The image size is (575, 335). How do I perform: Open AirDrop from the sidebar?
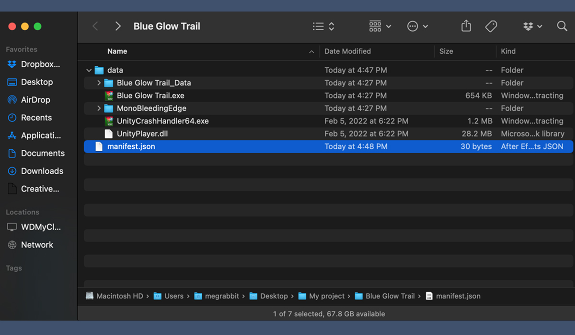tap(35, 100)
